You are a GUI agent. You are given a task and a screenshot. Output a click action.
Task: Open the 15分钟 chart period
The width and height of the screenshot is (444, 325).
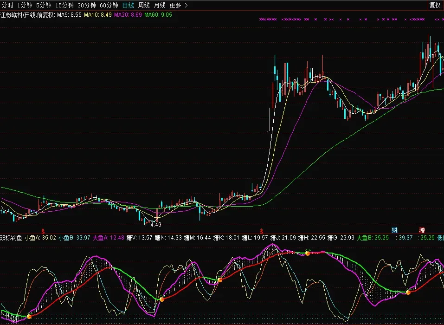coord(64,6)
